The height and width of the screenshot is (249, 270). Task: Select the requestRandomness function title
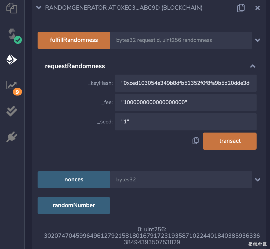[75, 66]
